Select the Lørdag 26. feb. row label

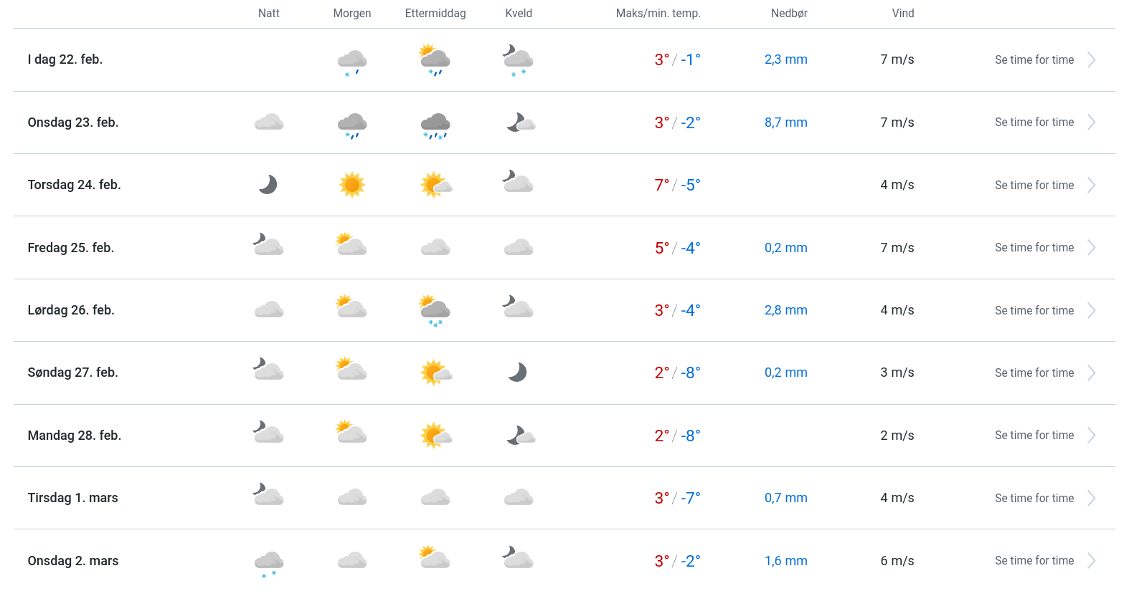[71, 310]
